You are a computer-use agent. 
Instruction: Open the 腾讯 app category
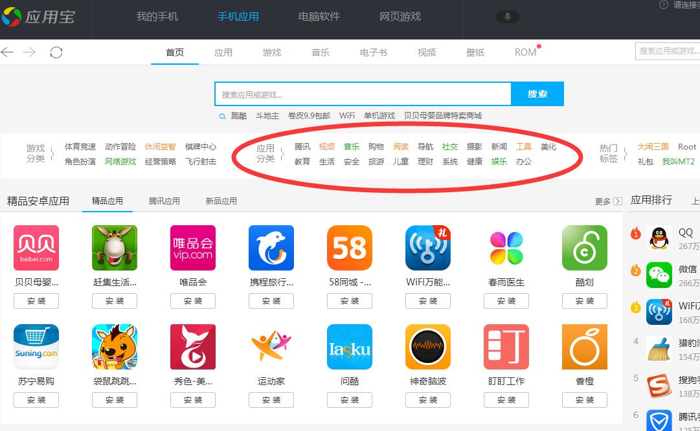click(302, 147)
